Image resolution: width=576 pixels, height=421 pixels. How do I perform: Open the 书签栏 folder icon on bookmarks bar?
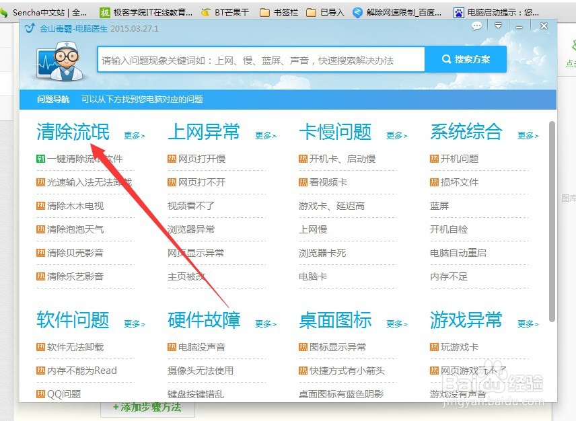[x=266, y=11]
